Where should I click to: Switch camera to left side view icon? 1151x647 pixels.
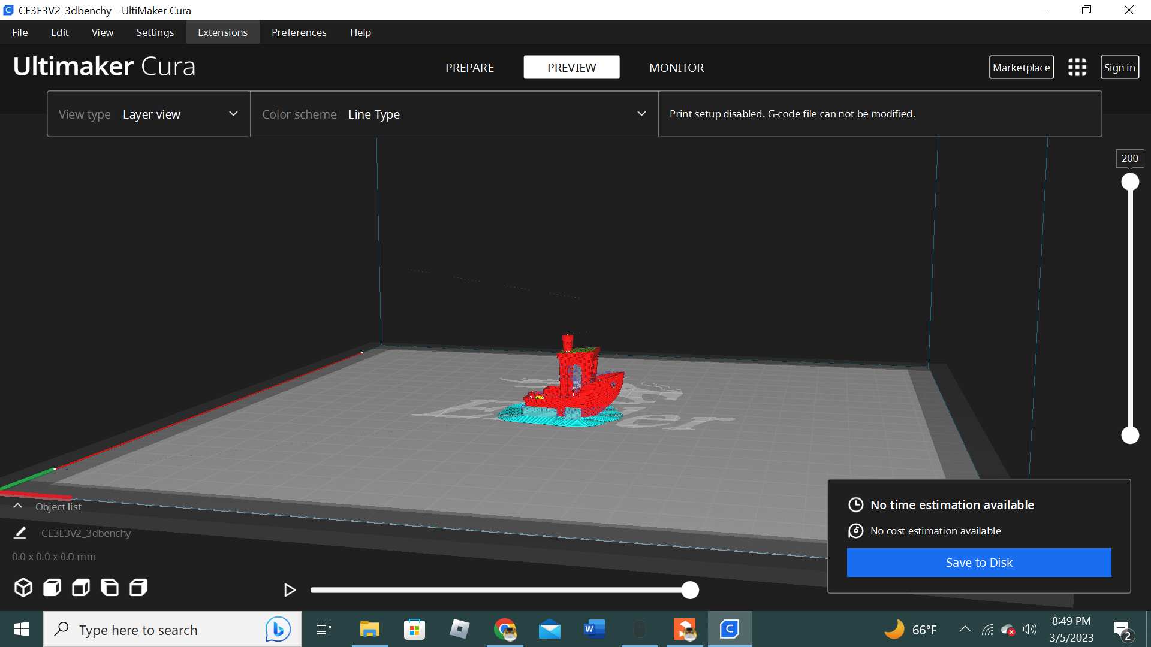tap(110, 588)
